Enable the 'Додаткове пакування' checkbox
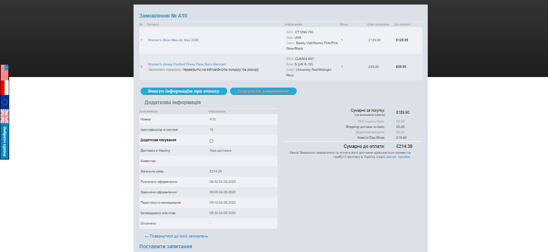The width and height of the screenshot is (548, 252). (211, 141)
